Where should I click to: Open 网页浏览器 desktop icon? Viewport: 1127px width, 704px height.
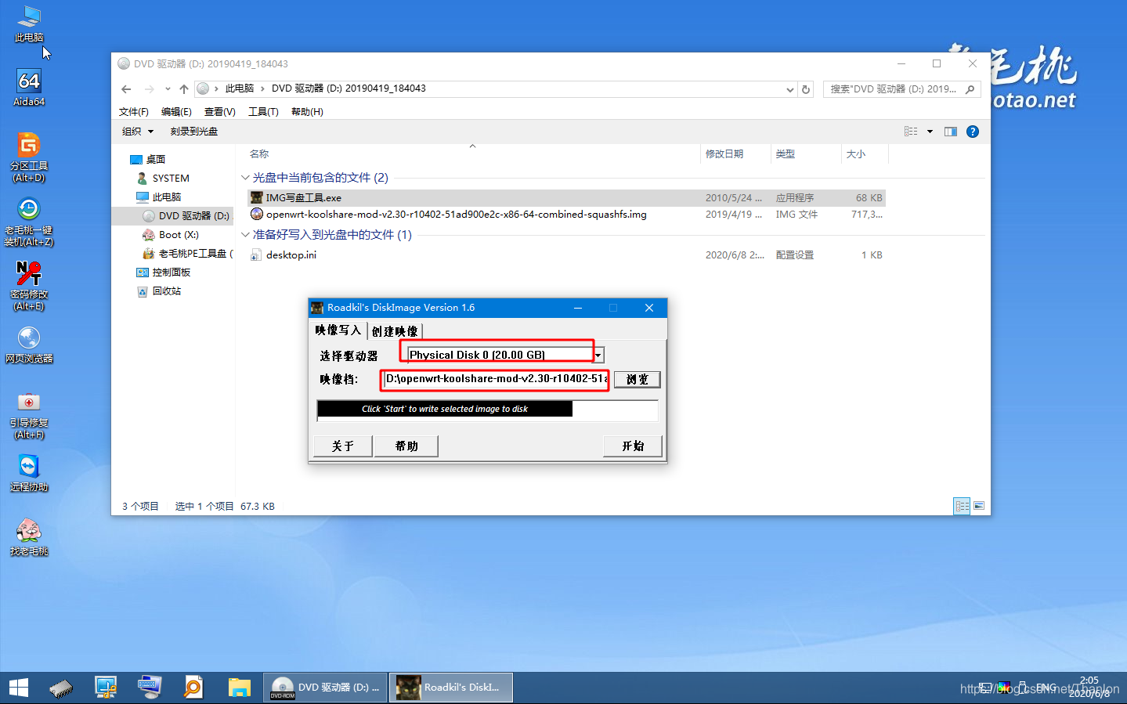[29, 345]
